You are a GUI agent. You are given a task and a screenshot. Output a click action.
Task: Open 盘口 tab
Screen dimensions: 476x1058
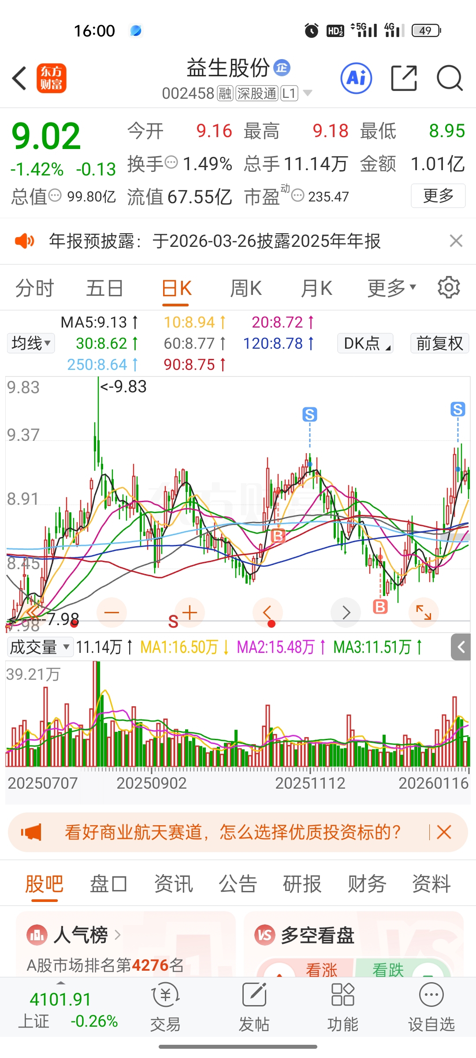108,884
